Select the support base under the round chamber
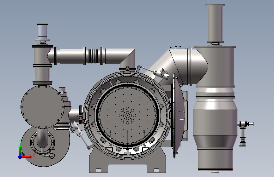Screen dimensions: 274x177 (x=127, y=163)
